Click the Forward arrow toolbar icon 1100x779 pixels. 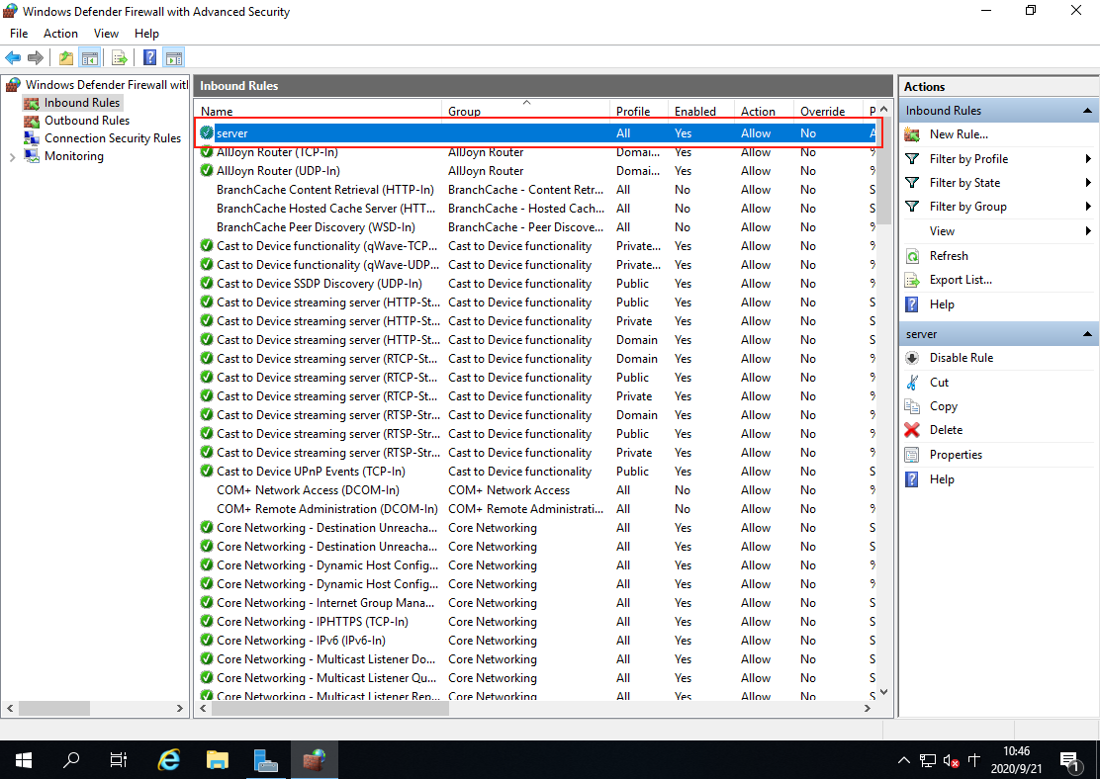pyautogui.click(x=35, y=57)
